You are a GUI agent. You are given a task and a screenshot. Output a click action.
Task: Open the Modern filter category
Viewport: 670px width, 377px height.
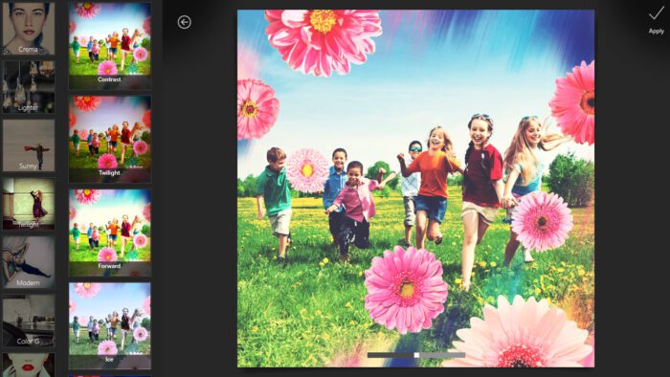[29, 262]
